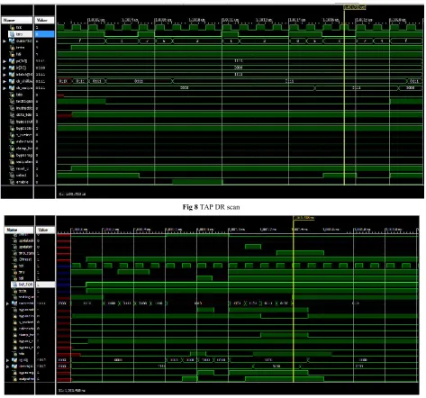Click the highlighted tms value cell, top waveform

(45, 34)
